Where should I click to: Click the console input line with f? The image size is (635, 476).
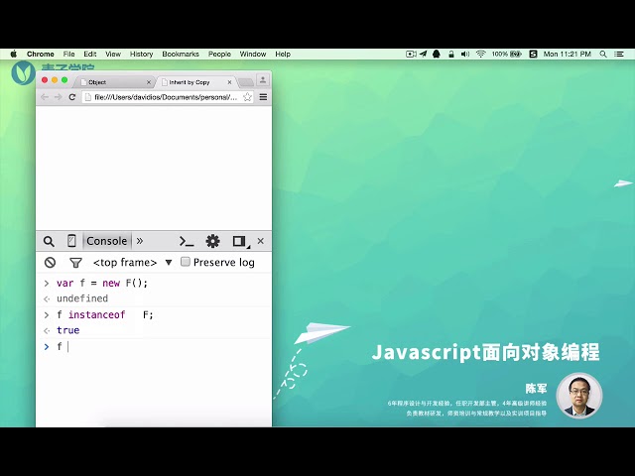(154, 346)
